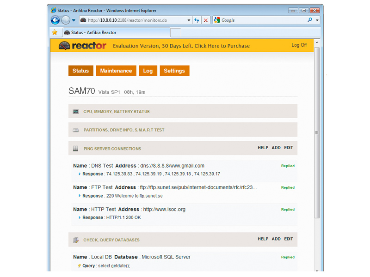The image size is (370, 277).
Task: Click Replied status for FTP Test
Action: click(x=288, y=187)
